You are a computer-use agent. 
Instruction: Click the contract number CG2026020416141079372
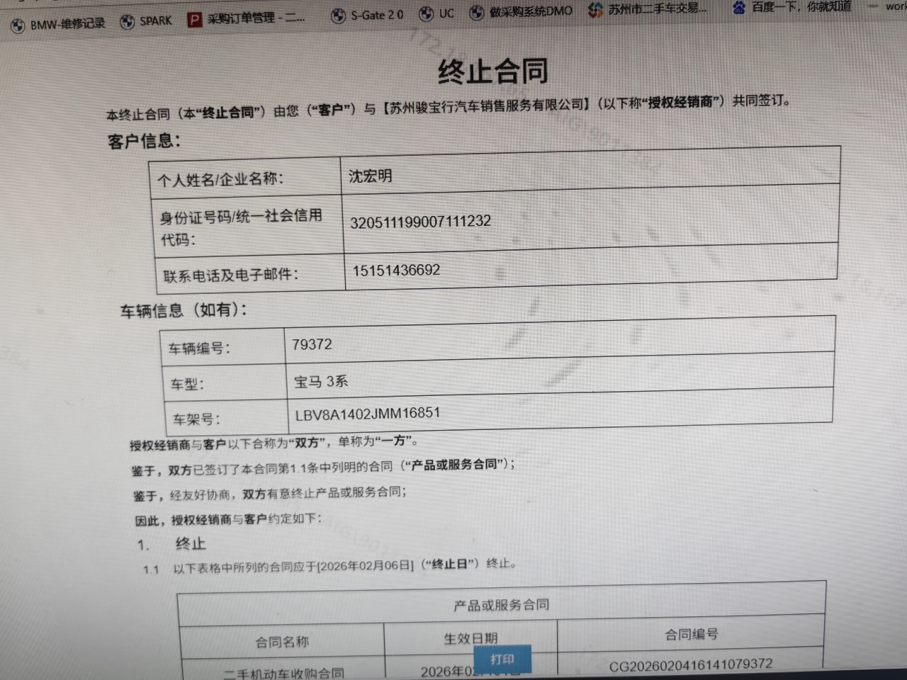pyautogui.click(x=690, y=665)
